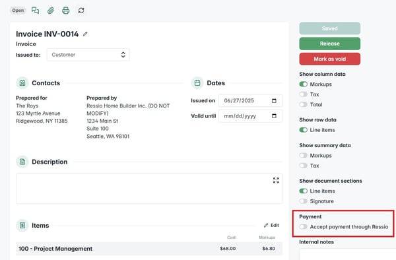Screen dimensions: 396x260
Task: Click Edit next to Items
Action: coord(271,226)
